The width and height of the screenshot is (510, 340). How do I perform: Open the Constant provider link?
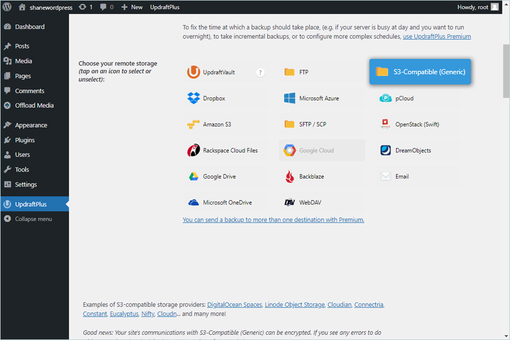point(95,314)
